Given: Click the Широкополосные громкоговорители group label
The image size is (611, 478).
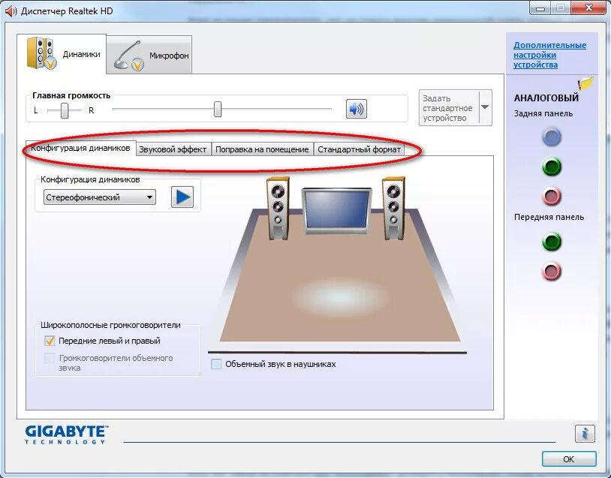Looking at the screenshot, I should click(110, 325).
